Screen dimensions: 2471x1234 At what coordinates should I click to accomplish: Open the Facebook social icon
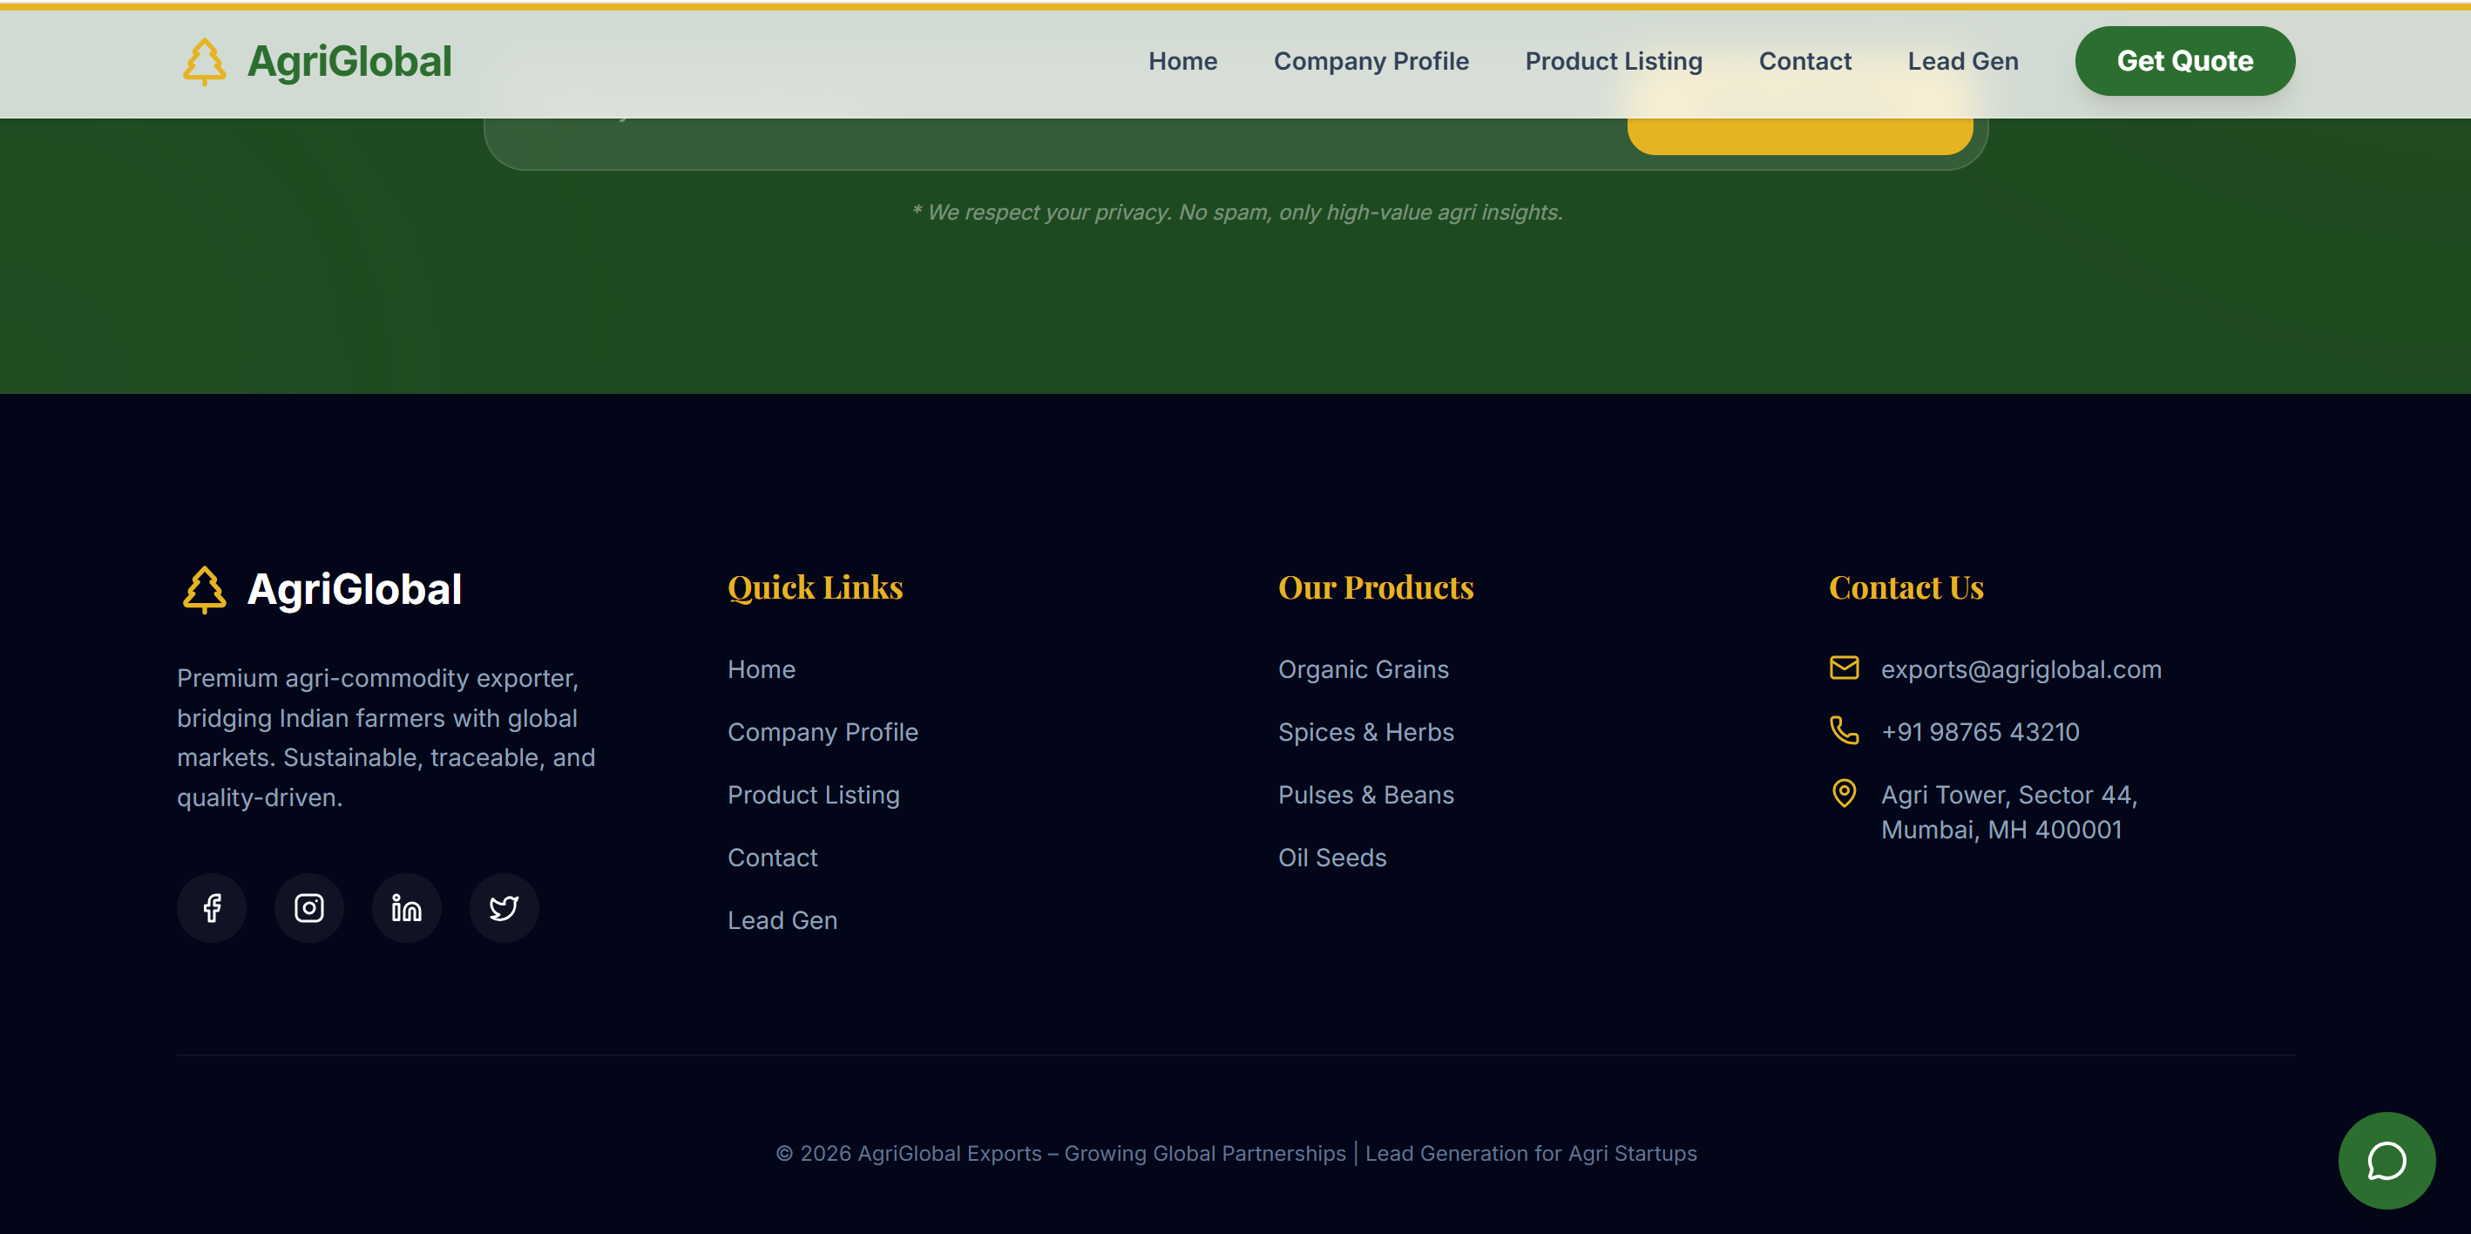(212, 908)
